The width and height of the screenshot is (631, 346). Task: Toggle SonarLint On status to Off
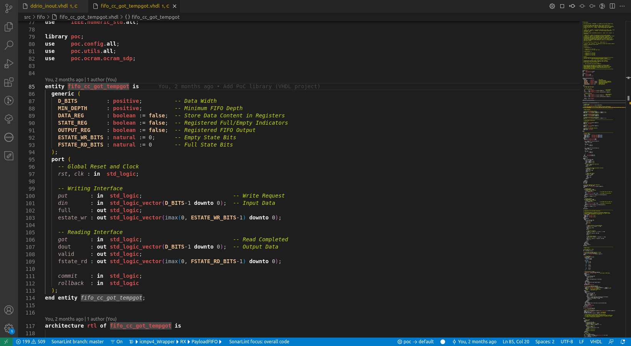tap(117, 341)
